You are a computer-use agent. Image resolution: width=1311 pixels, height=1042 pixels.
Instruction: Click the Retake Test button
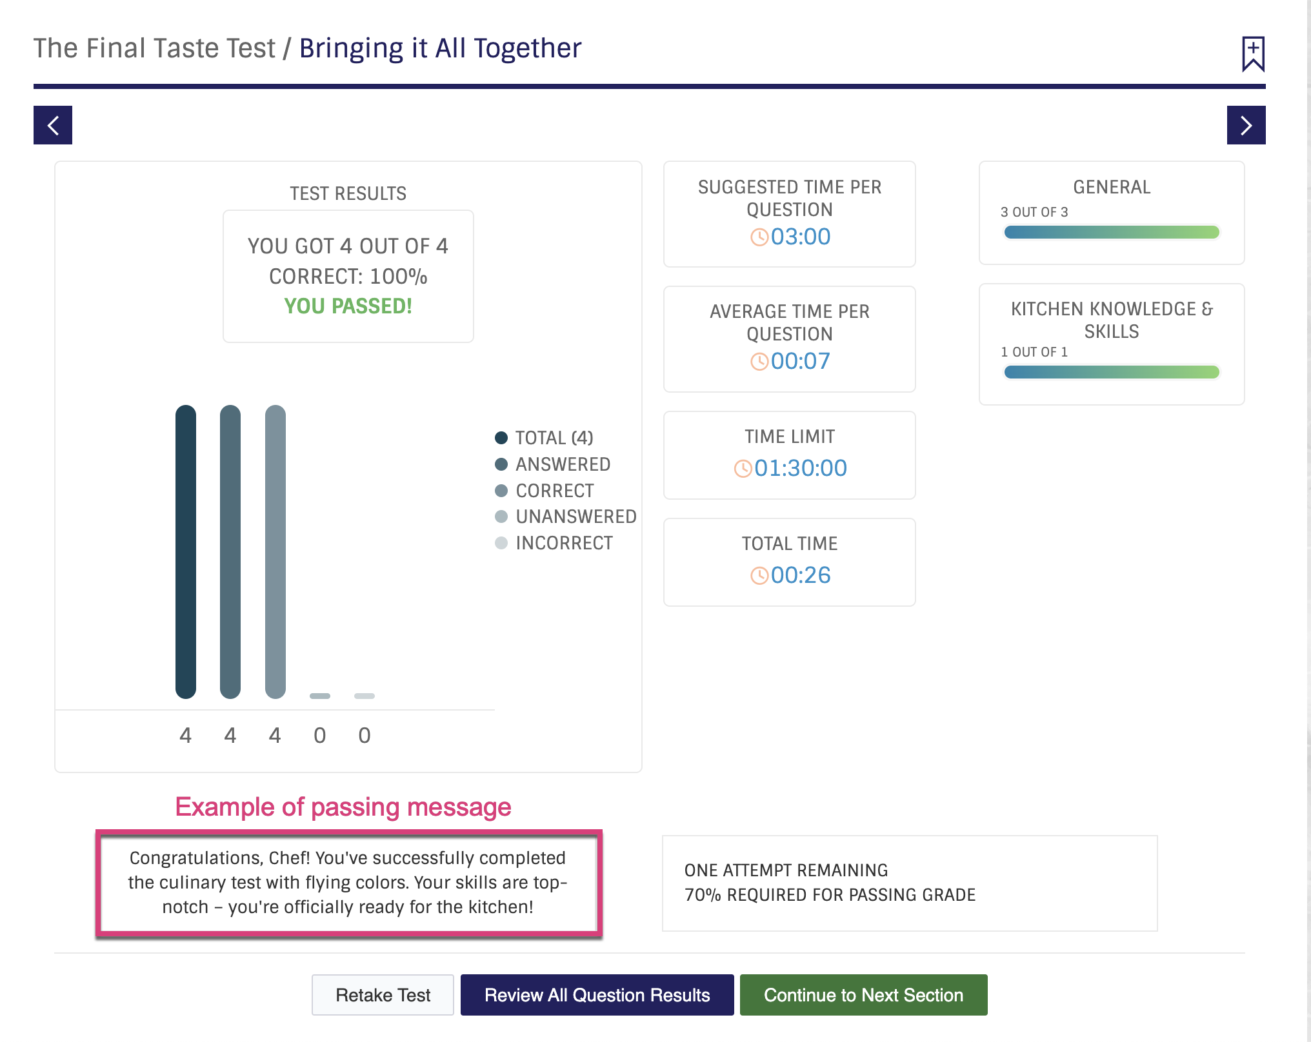pyautogui.click(x=383, y=995)
